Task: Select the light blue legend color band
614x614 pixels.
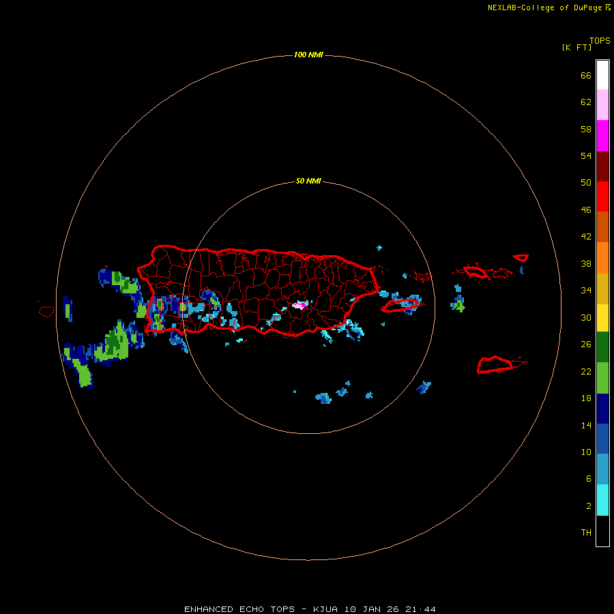Action: [x=602, y=469]
